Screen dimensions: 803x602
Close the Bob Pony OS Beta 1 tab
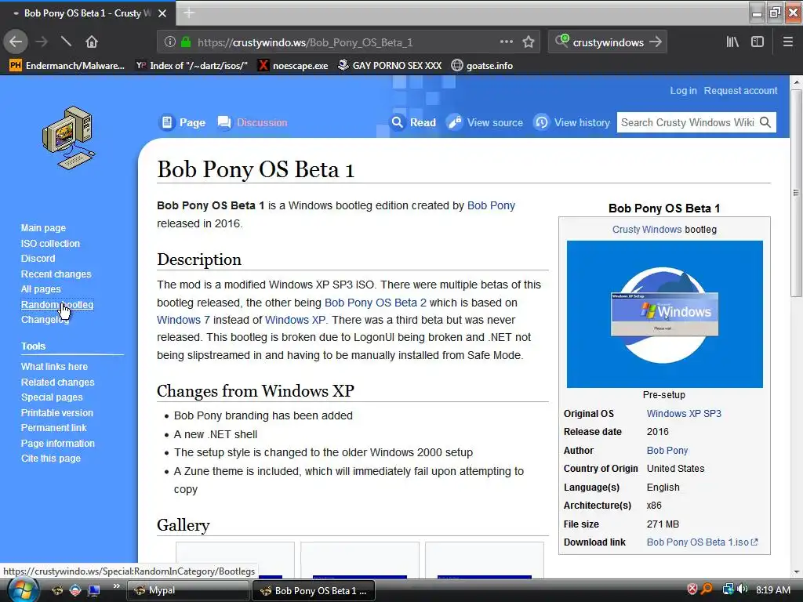pos(162,13)
